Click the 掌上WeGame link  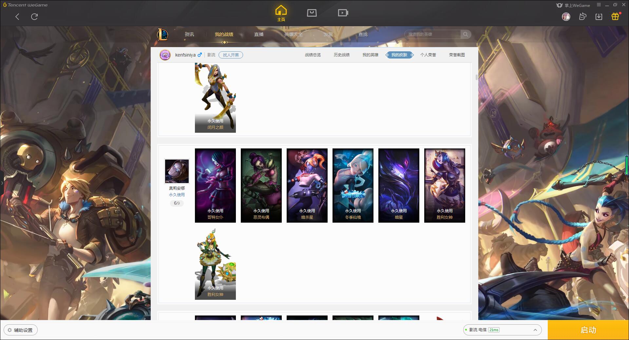(573, 5)
